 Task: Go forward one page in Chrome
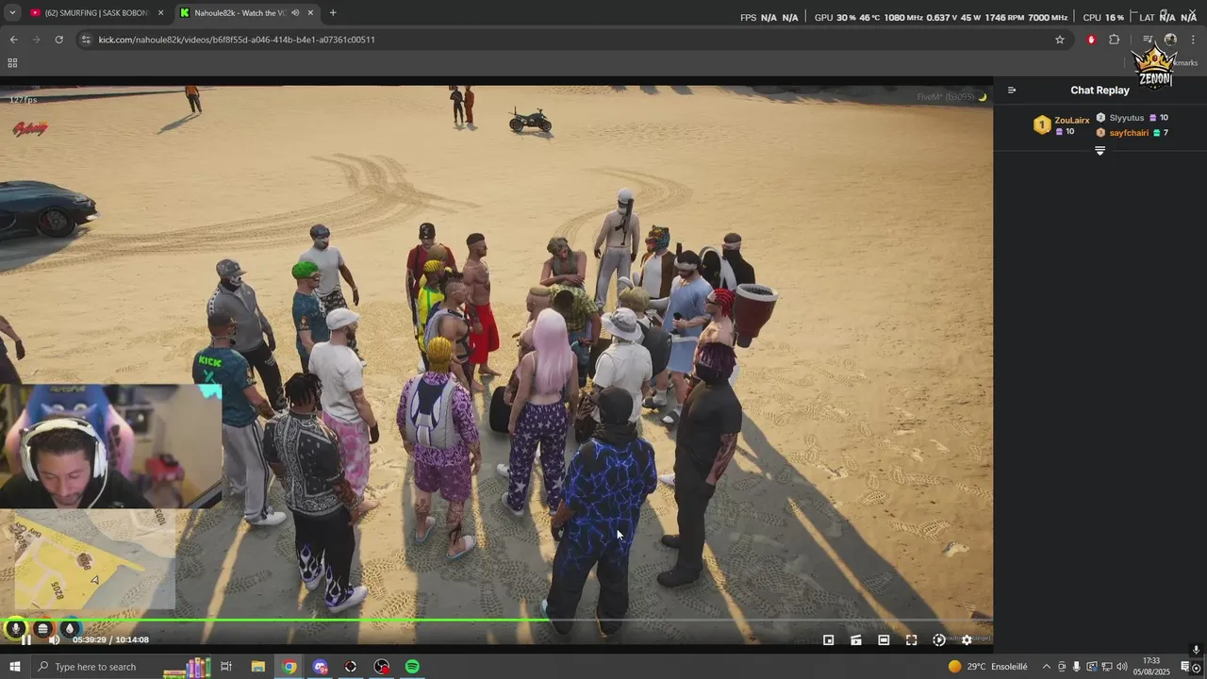(36, 40)
